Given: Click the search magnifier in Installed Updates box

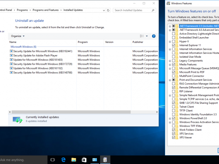Looking at the screenshot, I should 153,10.
